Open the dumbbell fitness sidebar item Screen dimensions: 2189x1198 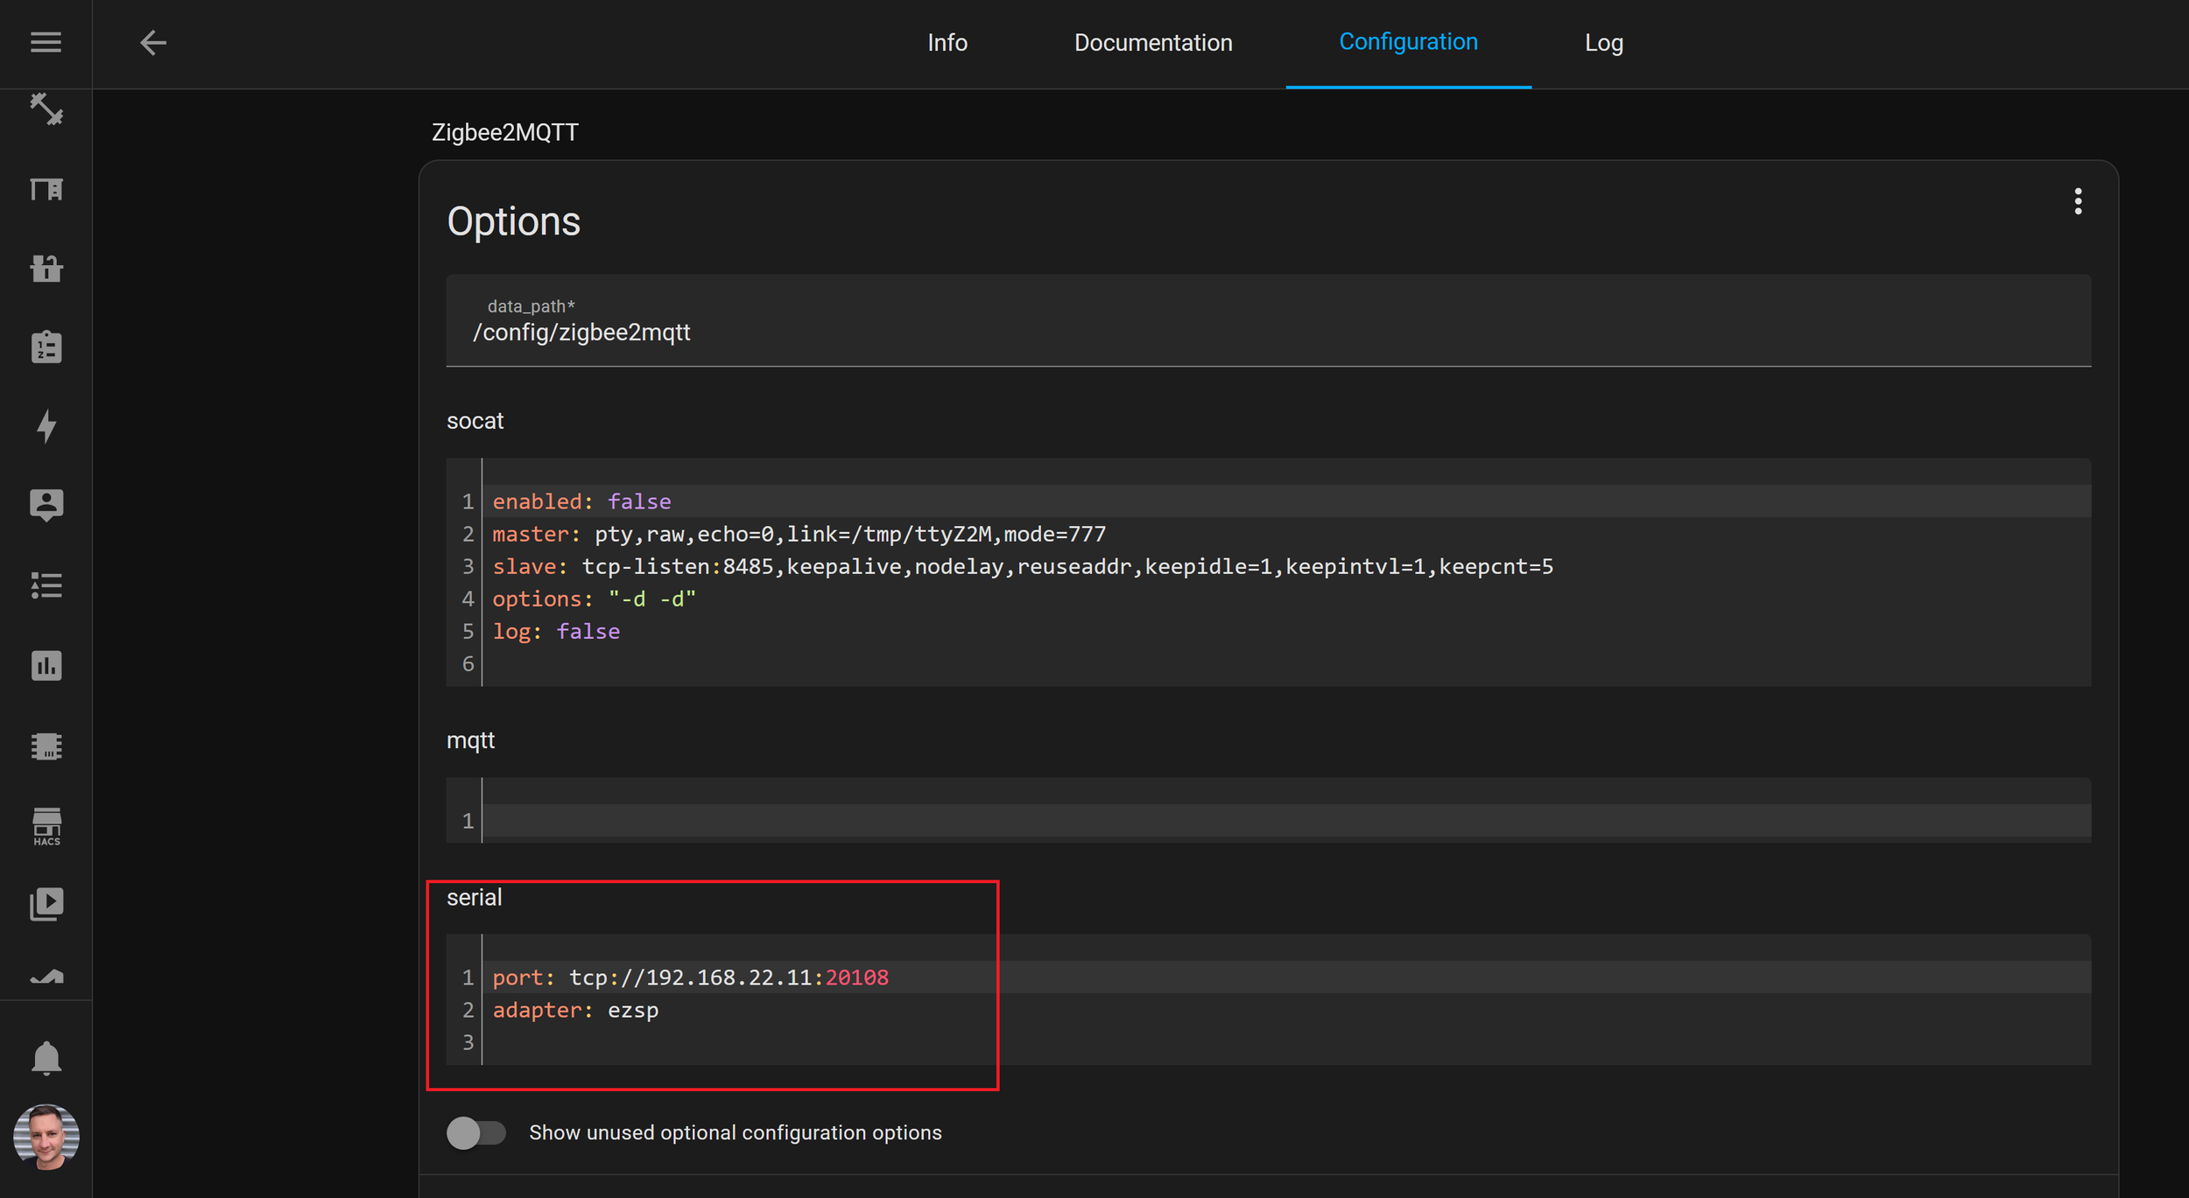[x=46, y=109]
